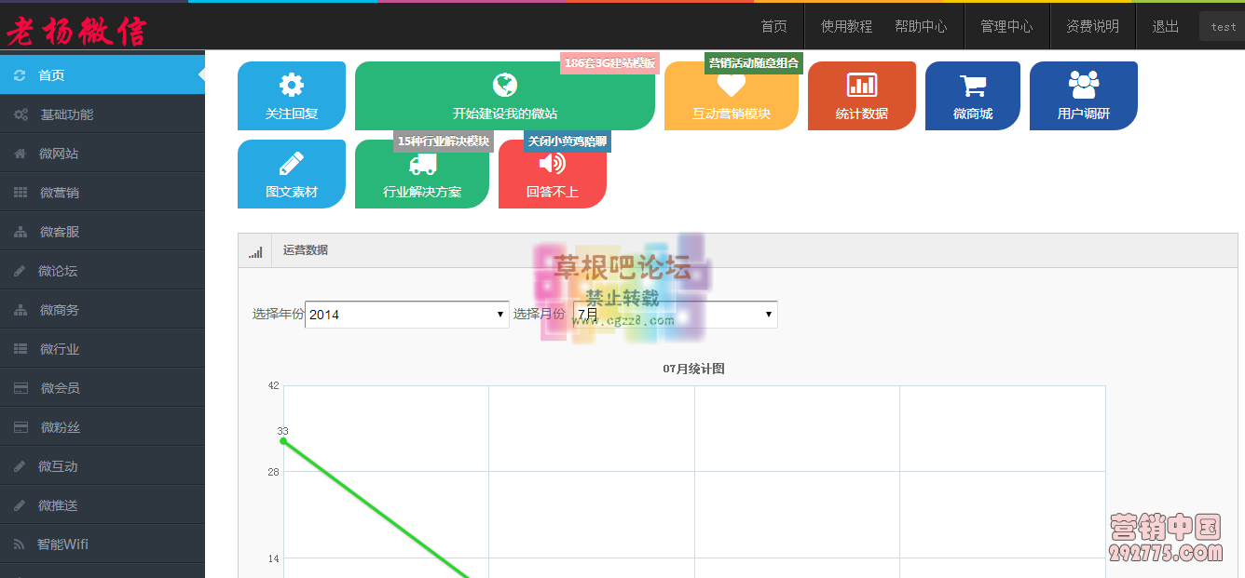Open 帮助中心 from the navigation bar
This screenshot has width=1245, height=578.
point(922,26)
